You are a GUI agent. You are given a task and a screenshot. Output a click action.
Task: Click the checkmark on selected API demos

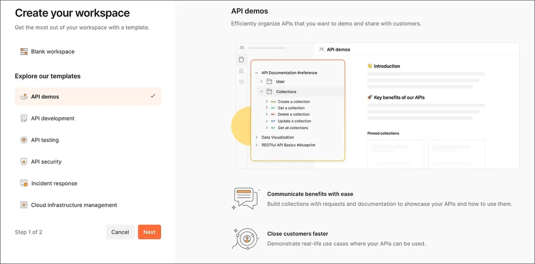(x=153, y=96)
